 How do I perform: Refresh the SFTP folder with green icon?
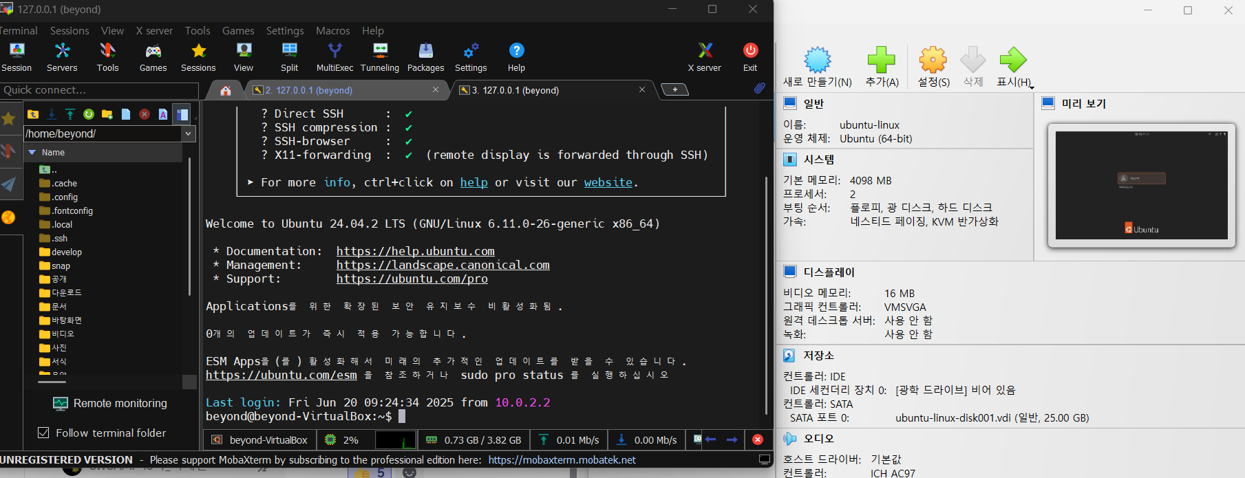tap(88, 114)
